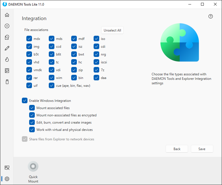Minimize the DAEMON Tools window
Image resolution: width=222 pixels, height=185 pixels.
pos(189,4)
